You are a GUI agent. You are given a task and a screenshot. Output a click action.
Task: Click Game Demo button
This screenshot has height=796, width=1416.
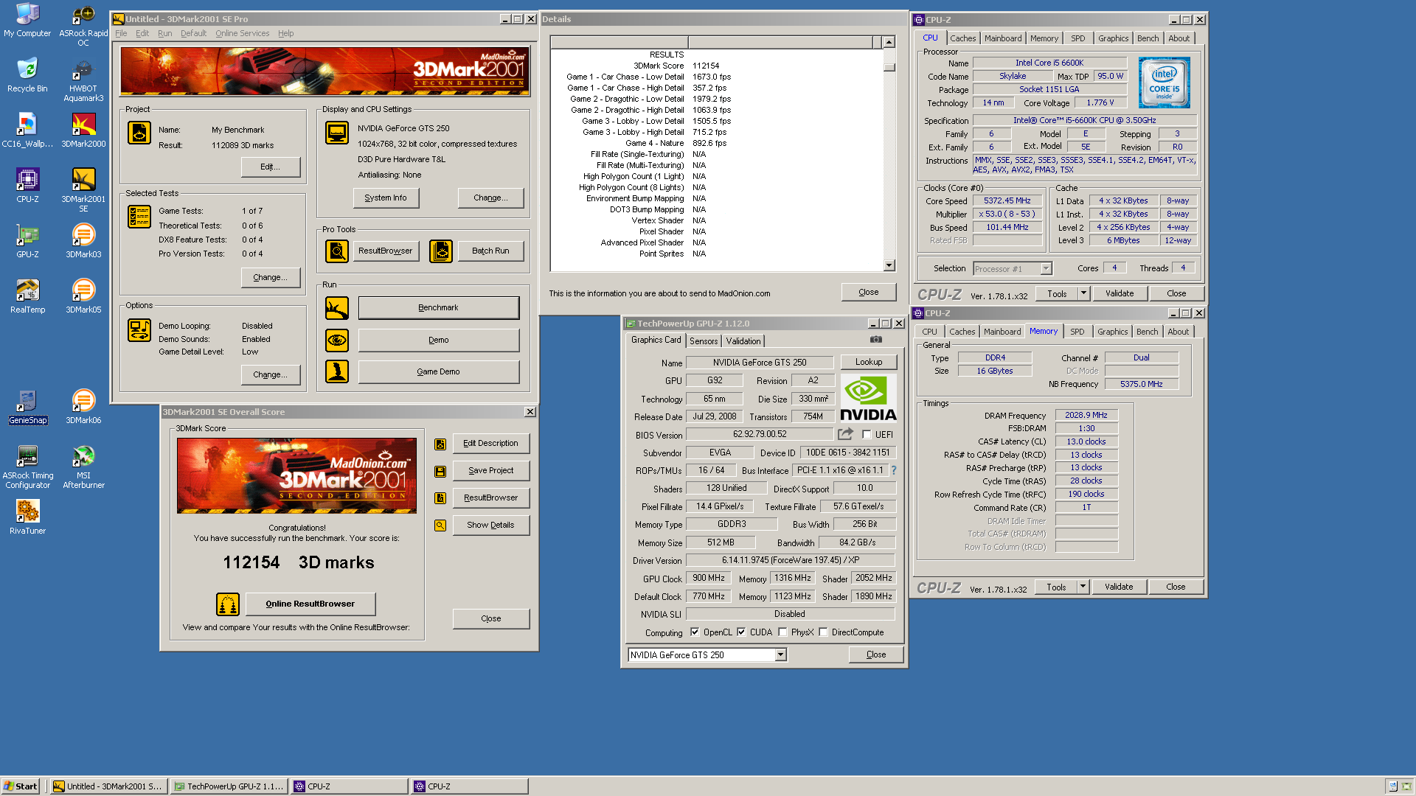pos(439,372)
